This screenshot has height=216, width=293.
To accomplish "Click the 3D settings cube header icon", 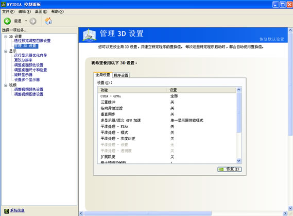I will point(89,35).
